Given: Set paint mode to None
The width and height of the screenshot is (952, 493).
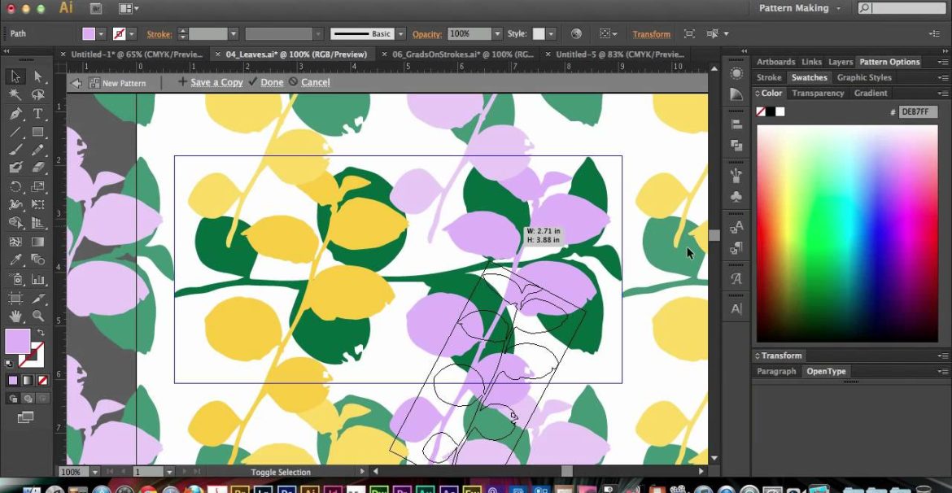Looking at the screenshot, I should pyautogui.click(x=42, y=381).
